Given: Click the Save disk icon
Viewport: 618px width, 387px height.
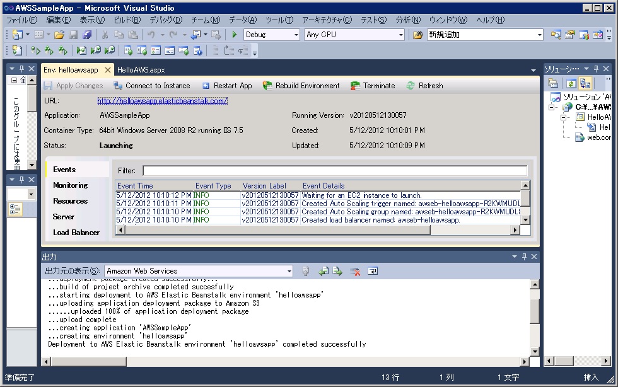Looking at the screenshot, I should pyautogui.click(x=73, y=35).
